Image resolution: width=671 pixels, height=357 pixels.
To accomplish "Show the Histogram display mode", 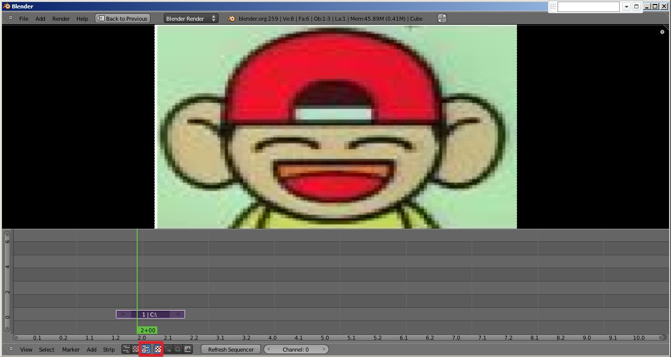I will [x=187, y=349].
